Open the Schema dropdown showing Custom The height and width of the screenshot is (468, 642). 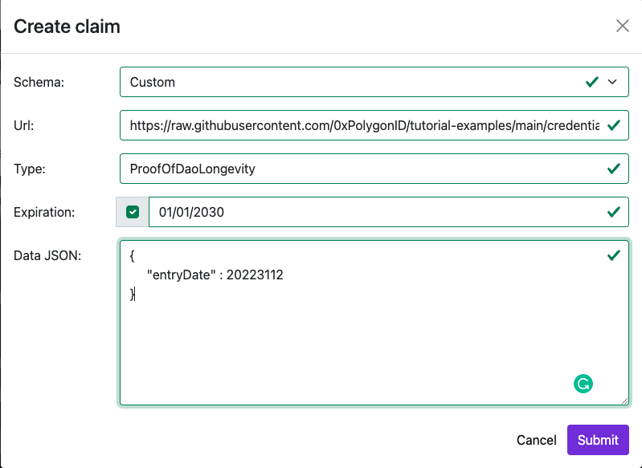coord(374,82)
